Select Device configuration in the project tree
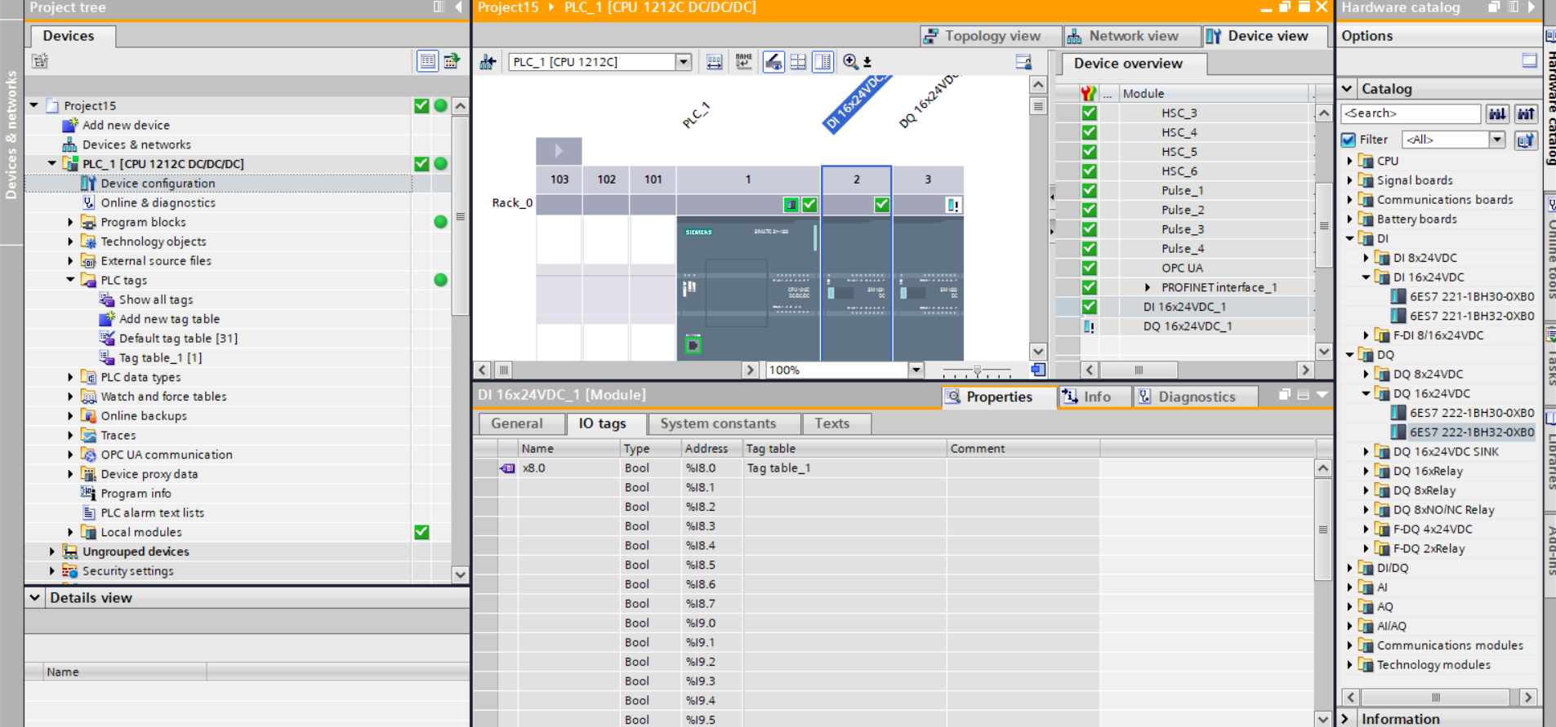 [158, 184]
